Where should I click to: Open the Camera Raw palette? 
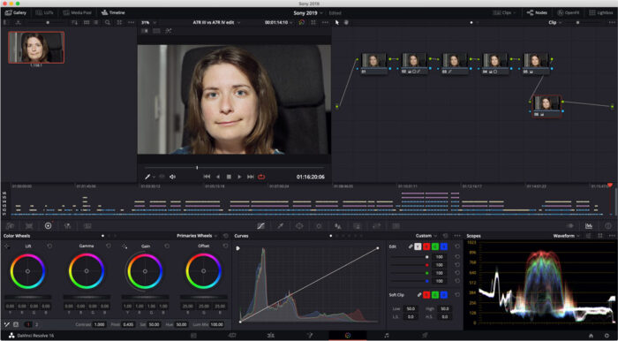[x=10, y=226]
